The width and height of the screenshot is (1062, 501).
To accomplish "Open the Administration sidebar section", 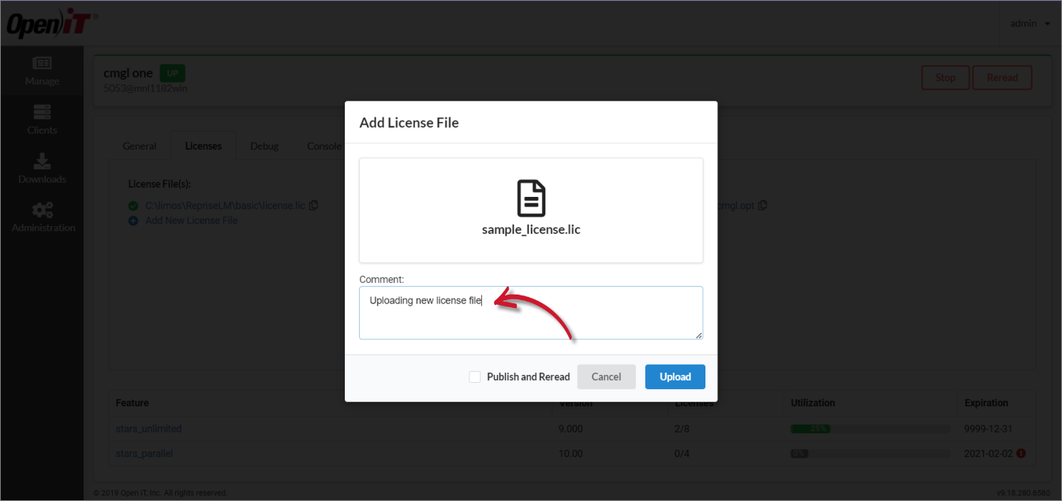I will [x=42, y=217].
